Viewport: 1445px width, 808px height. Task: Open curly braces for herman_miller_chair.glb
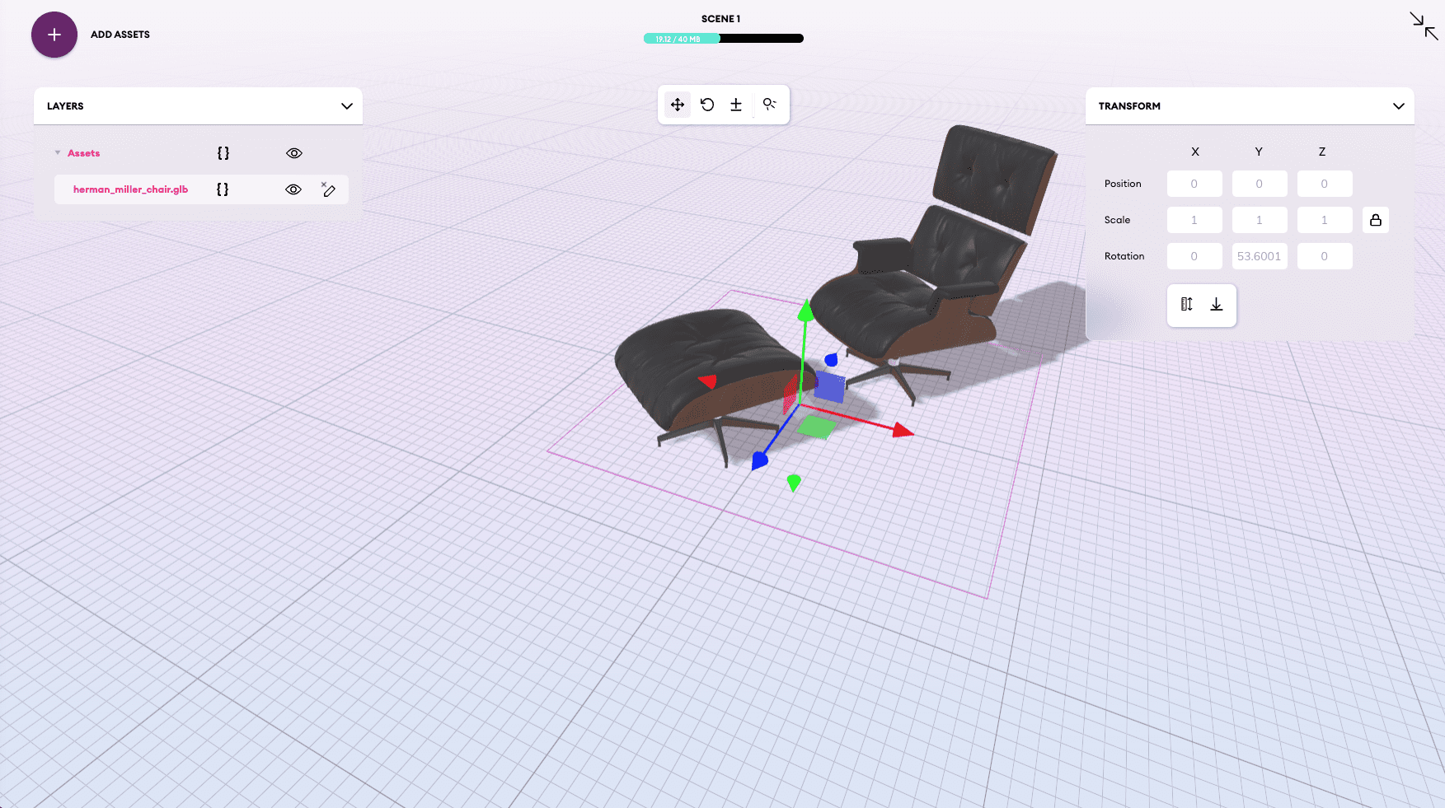coord(223,189)
